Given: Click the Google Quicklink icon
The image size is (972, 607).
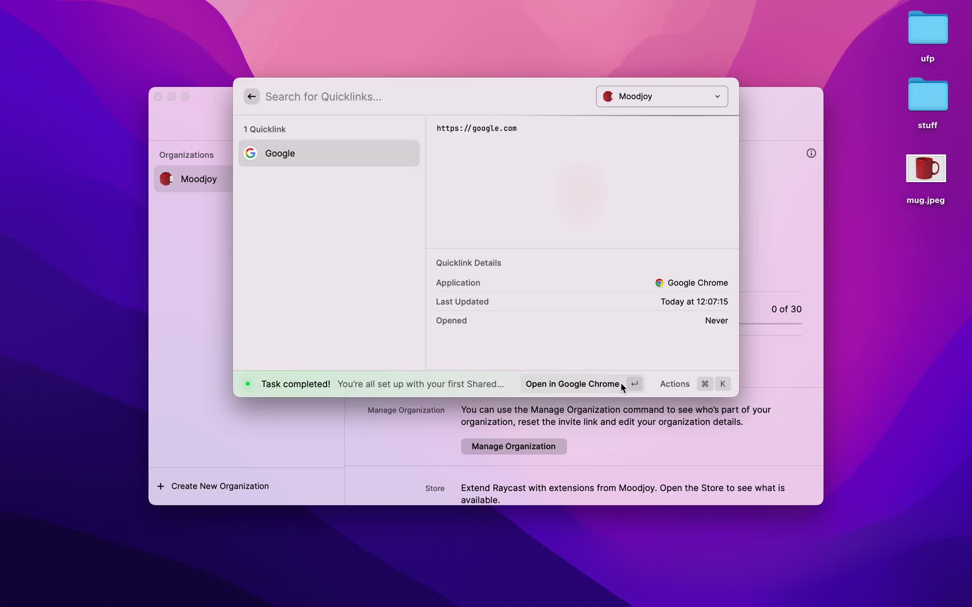Looking at the screenshot, I should point(250,153).
